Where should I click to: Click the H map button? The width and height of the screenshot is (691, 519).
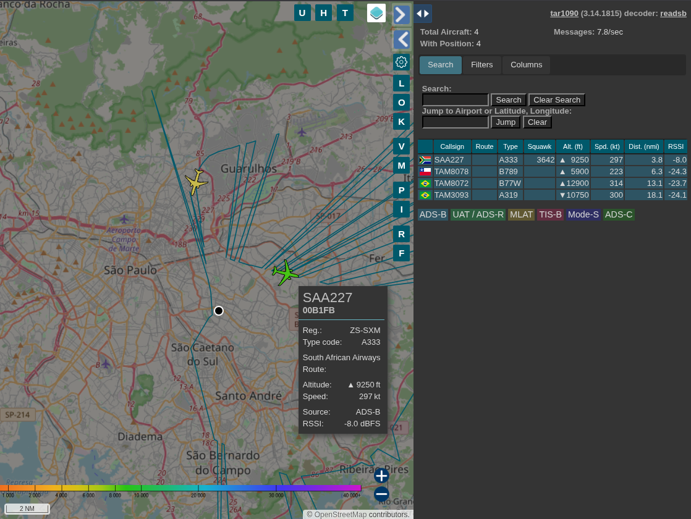323,13
